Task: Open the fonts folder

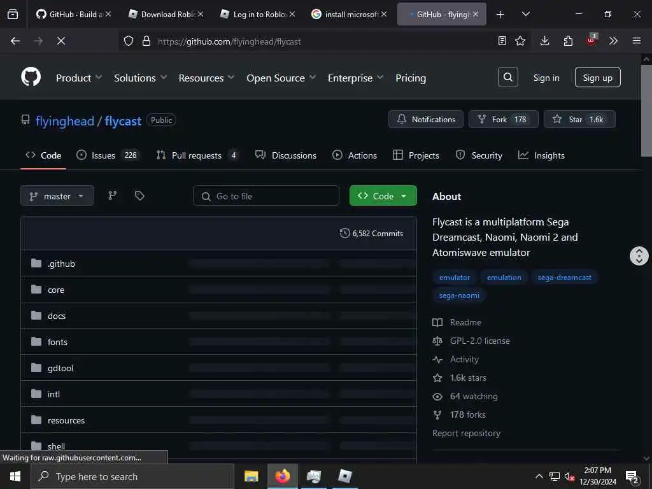Action: point(57,342)
